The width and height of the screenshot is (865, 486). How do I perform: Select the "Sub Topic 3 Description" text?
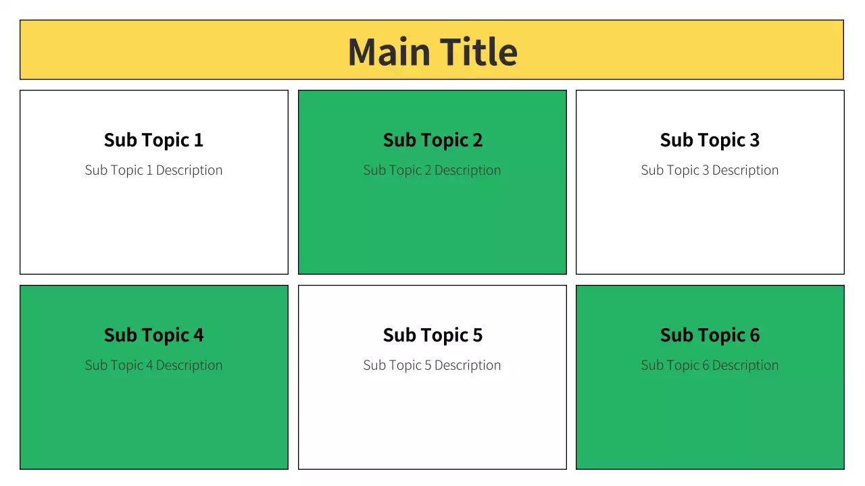tap(710, 170)
